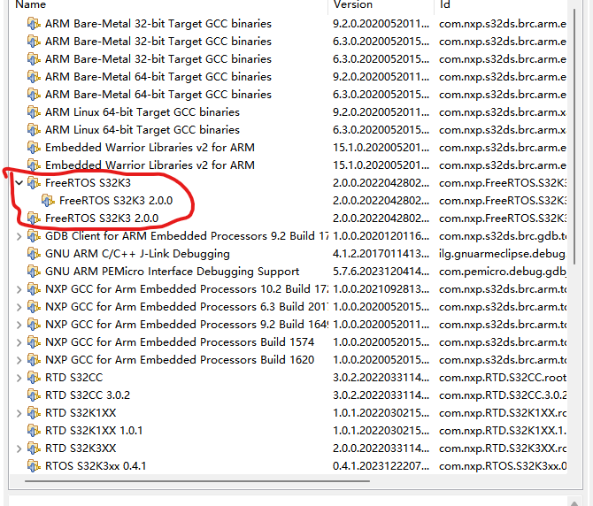The height and width of the screenshot is (506, 593).
Task: Click Id cell 'com.nxp.RTD.S32K3XX.rc'
Action: coord(503,448)
